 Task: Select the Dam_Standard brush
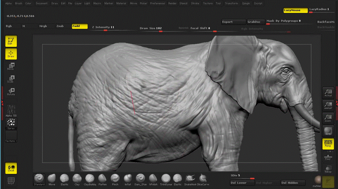coord(140,179)
